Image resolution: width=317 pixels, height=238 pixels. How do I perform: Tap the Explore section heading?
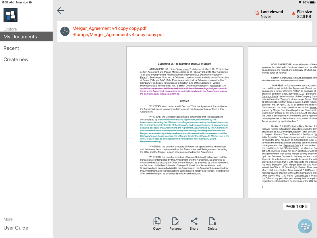[10, 29]
